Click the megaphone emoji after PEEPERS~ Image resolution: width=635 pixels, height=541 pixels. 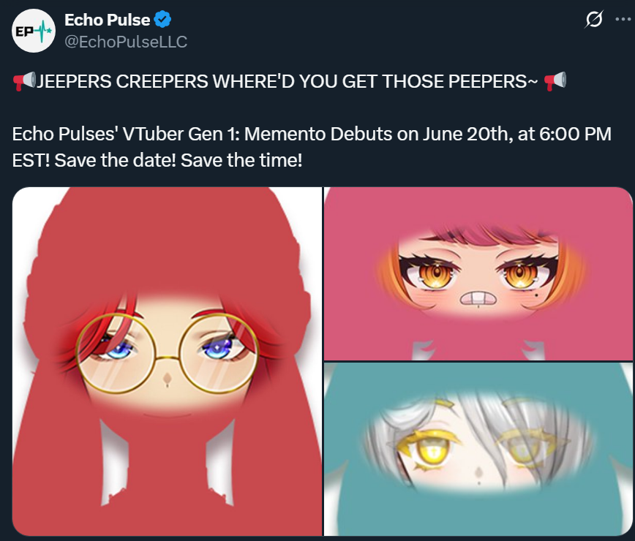(x=555, y=81)
